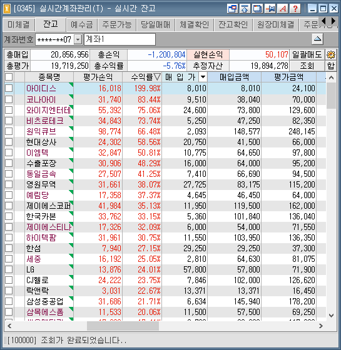Screen dimensions: 341x350
Task: Click the 평가금액 column header
Action: pyautogui.click(x=288, y=77)
